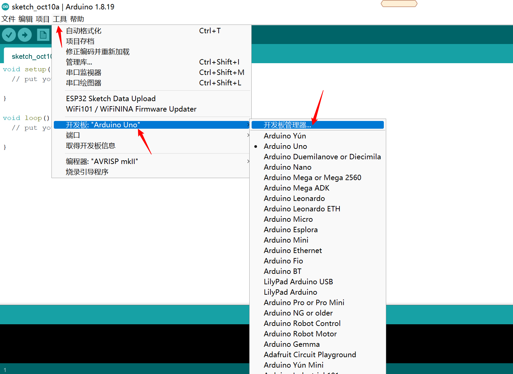Select ESP32 Sketch Data Upload
Viewport: 513px width, 374px height.
(151, 98)
